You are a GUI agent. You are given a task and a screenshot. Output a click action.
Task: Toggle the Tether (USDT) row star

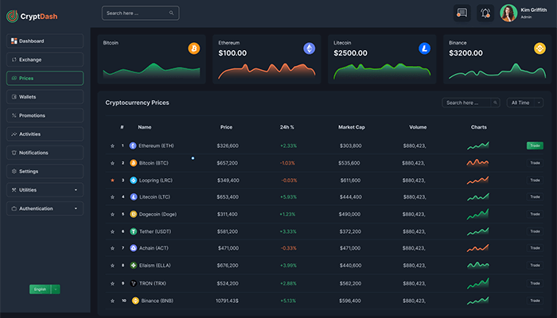click(112, 232)
